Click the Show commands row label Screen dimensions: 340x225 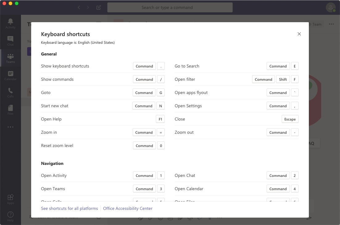tap(57, 79)
